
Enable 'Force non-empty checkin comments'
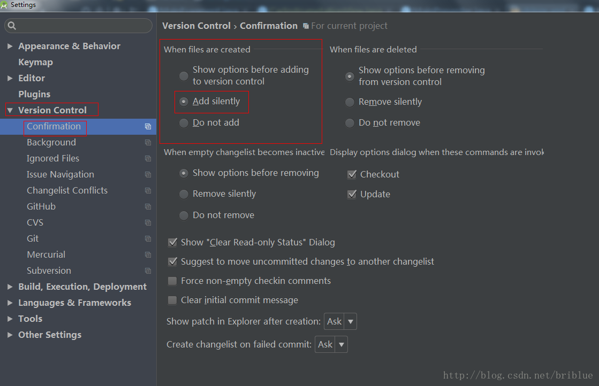coord(173,281)
